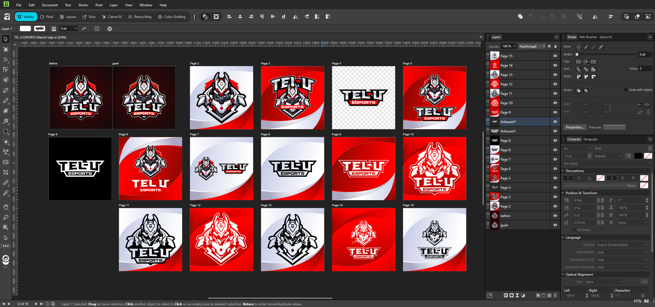The width and height of the screenshot is (655, 307).
Task: Open the stroke width 0 pt dropdown
Action: (76, 28)
